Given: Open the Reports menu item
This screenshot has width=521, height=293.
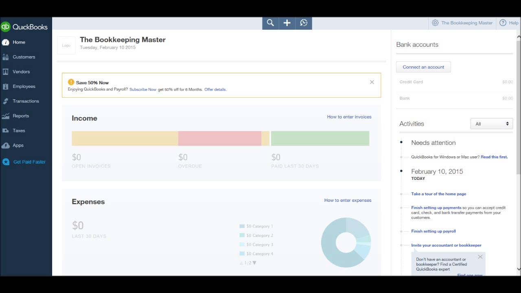Looking at the screenshot, I should click(21, 116).
